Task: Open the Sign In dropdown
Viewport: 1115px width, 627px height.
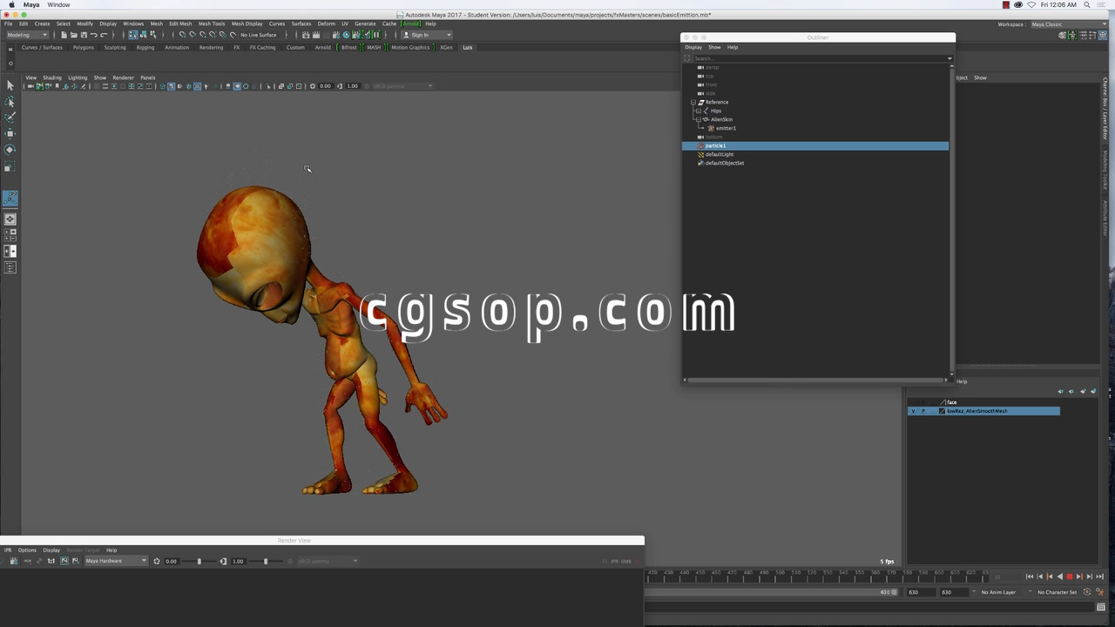Action: click(428, 35)
